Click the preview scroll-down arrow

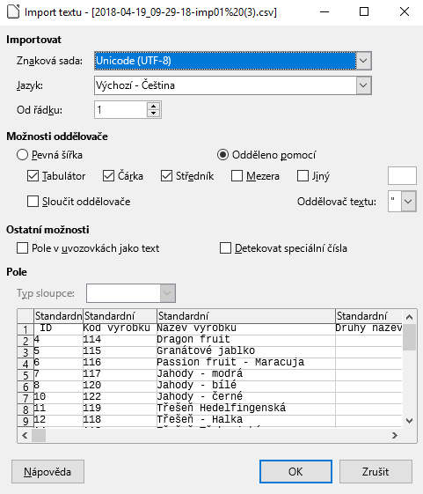[x=410, y=421]
